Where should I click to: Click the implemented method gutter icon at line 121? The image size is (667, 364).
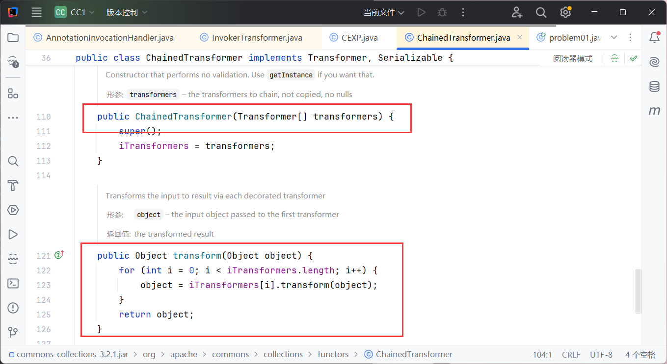pos(59,255)
